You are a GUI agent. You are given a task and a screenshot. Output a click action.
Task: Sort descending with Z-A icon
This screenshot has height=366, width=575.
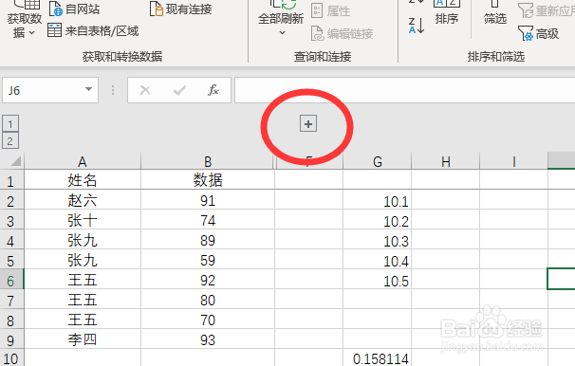pyautogui.click(x=417, y=26)
